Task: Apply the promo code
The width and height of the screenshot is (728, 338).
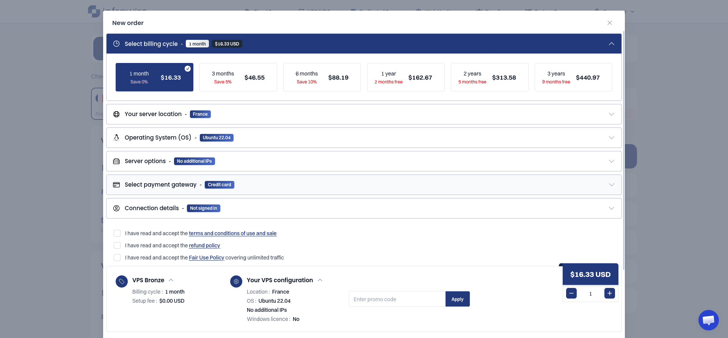Action: pyautogui.click(x=458, y=299)
